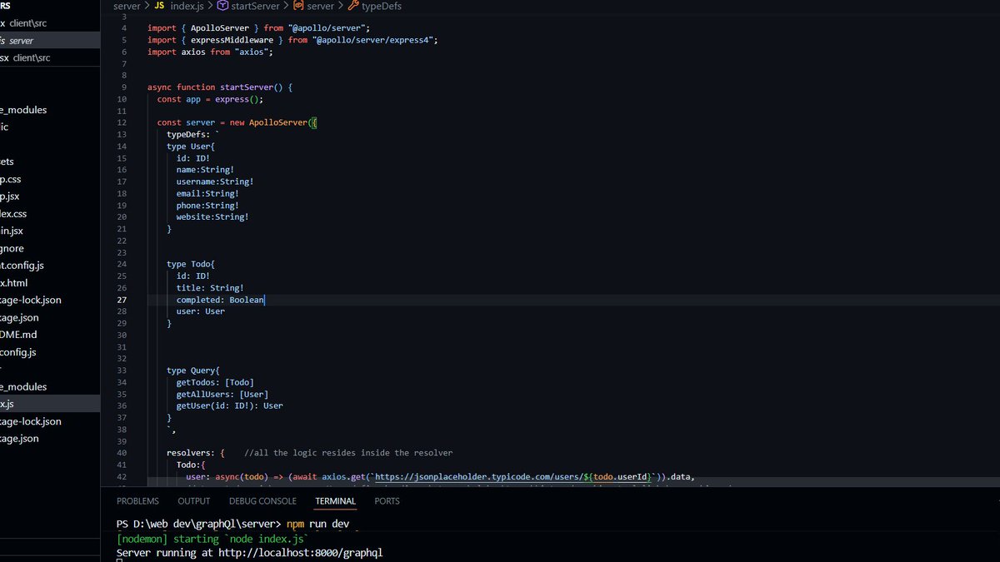Select the typeDefs breadcrumb with wrench icon
This screenshot has height=562, width=1000.
pyautogui.click(x=373, y=6)
